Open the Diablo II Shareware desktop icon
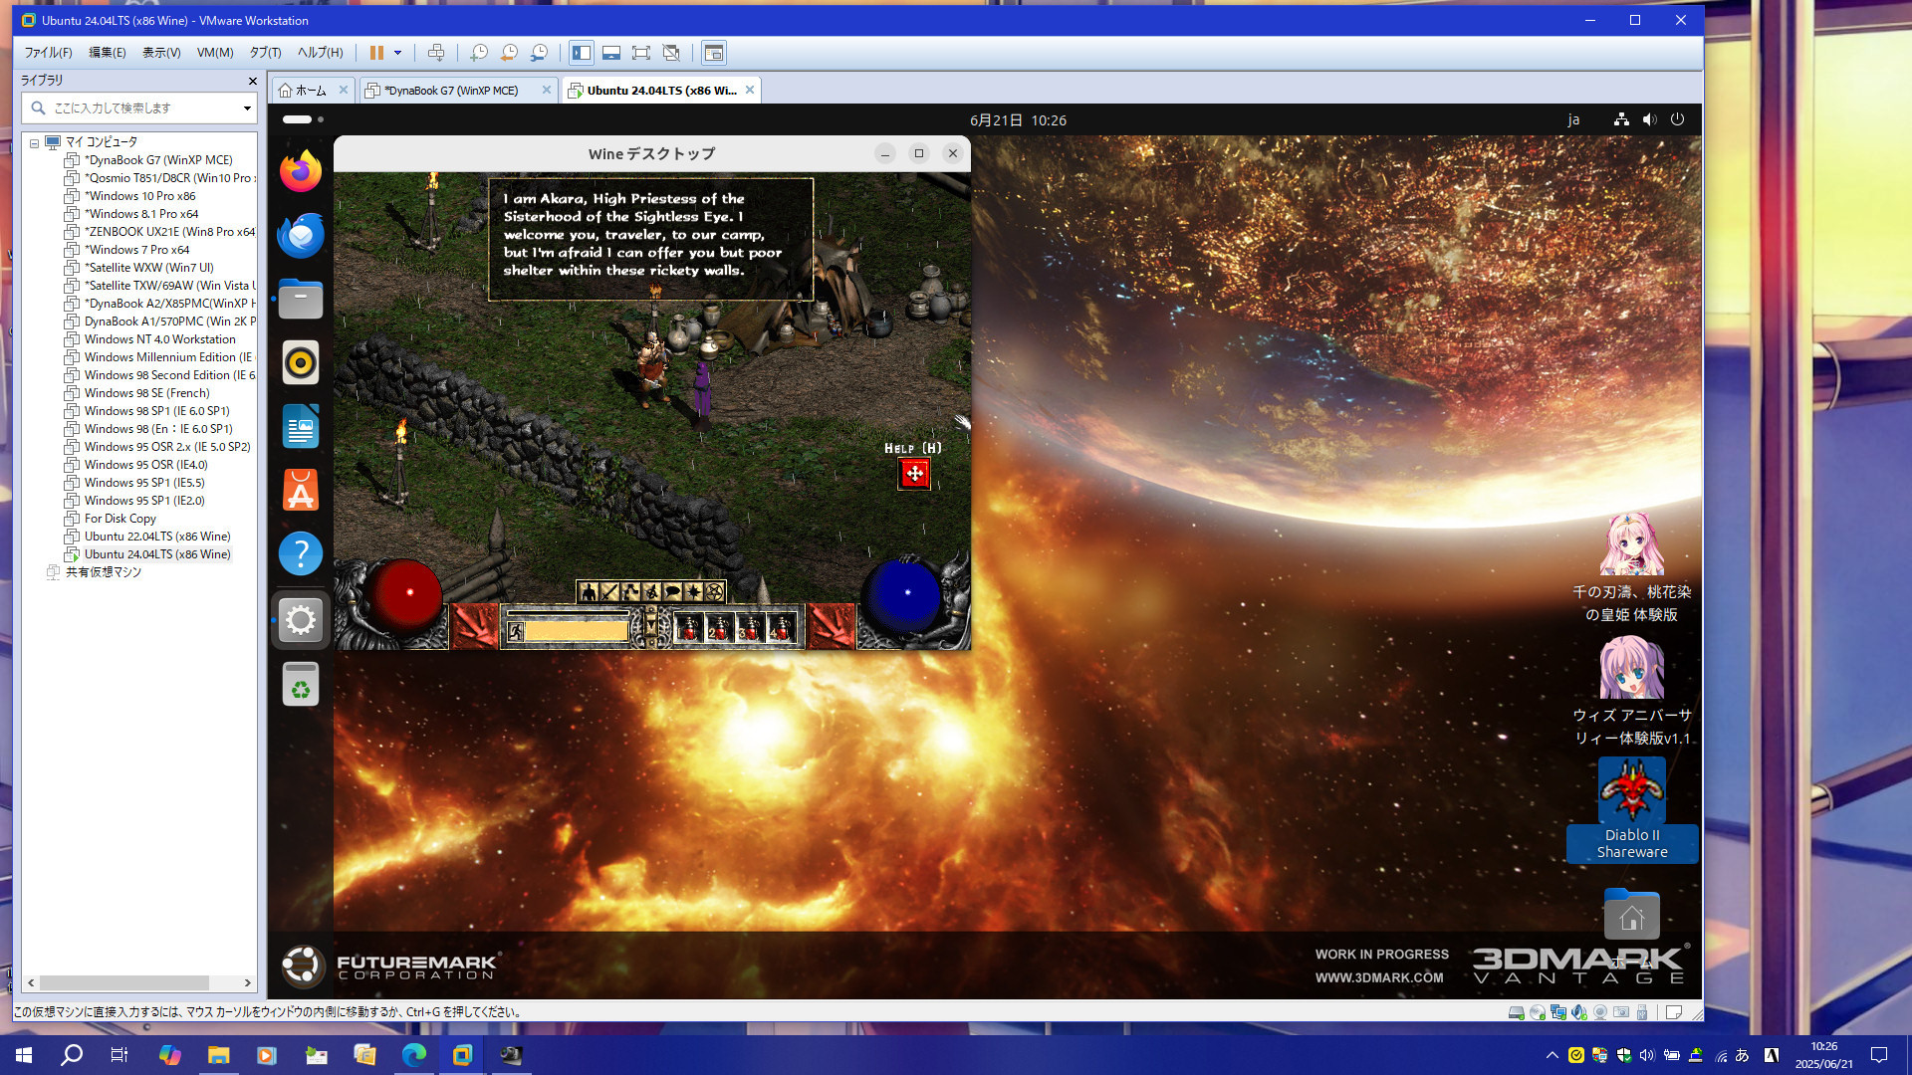1912x1075 pixels. pyautogui.click(x=1631, y=808)
